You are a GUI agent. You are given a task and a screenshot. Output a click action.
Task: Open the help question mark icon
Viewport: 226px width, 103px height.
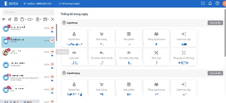coord(217,3)
